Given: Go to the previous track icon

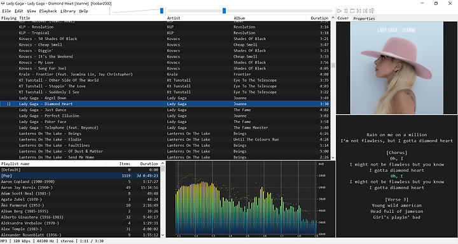Looking at the screenshot, I should click(x=359, y=11).
